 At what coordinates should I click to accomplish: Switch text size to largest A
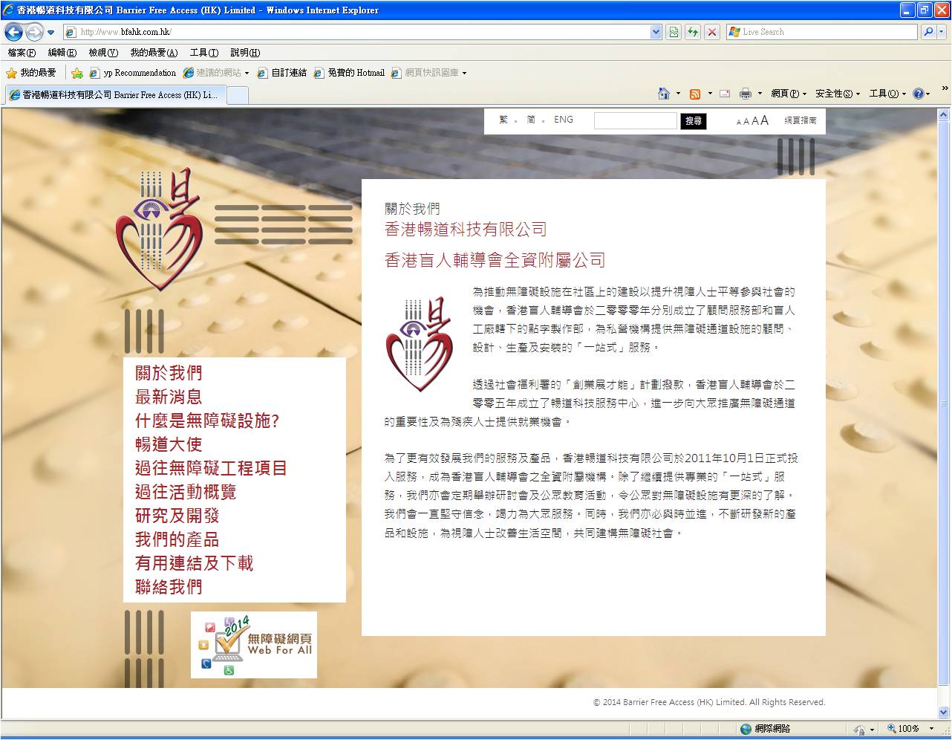pyautogui.click(x=765, y=119)
